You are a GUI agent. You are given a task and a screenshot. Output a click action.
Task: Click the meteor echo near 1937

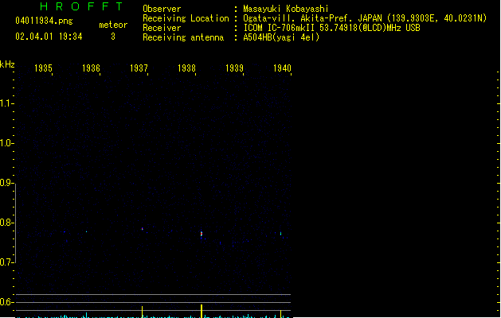click(x=143, y=229)
